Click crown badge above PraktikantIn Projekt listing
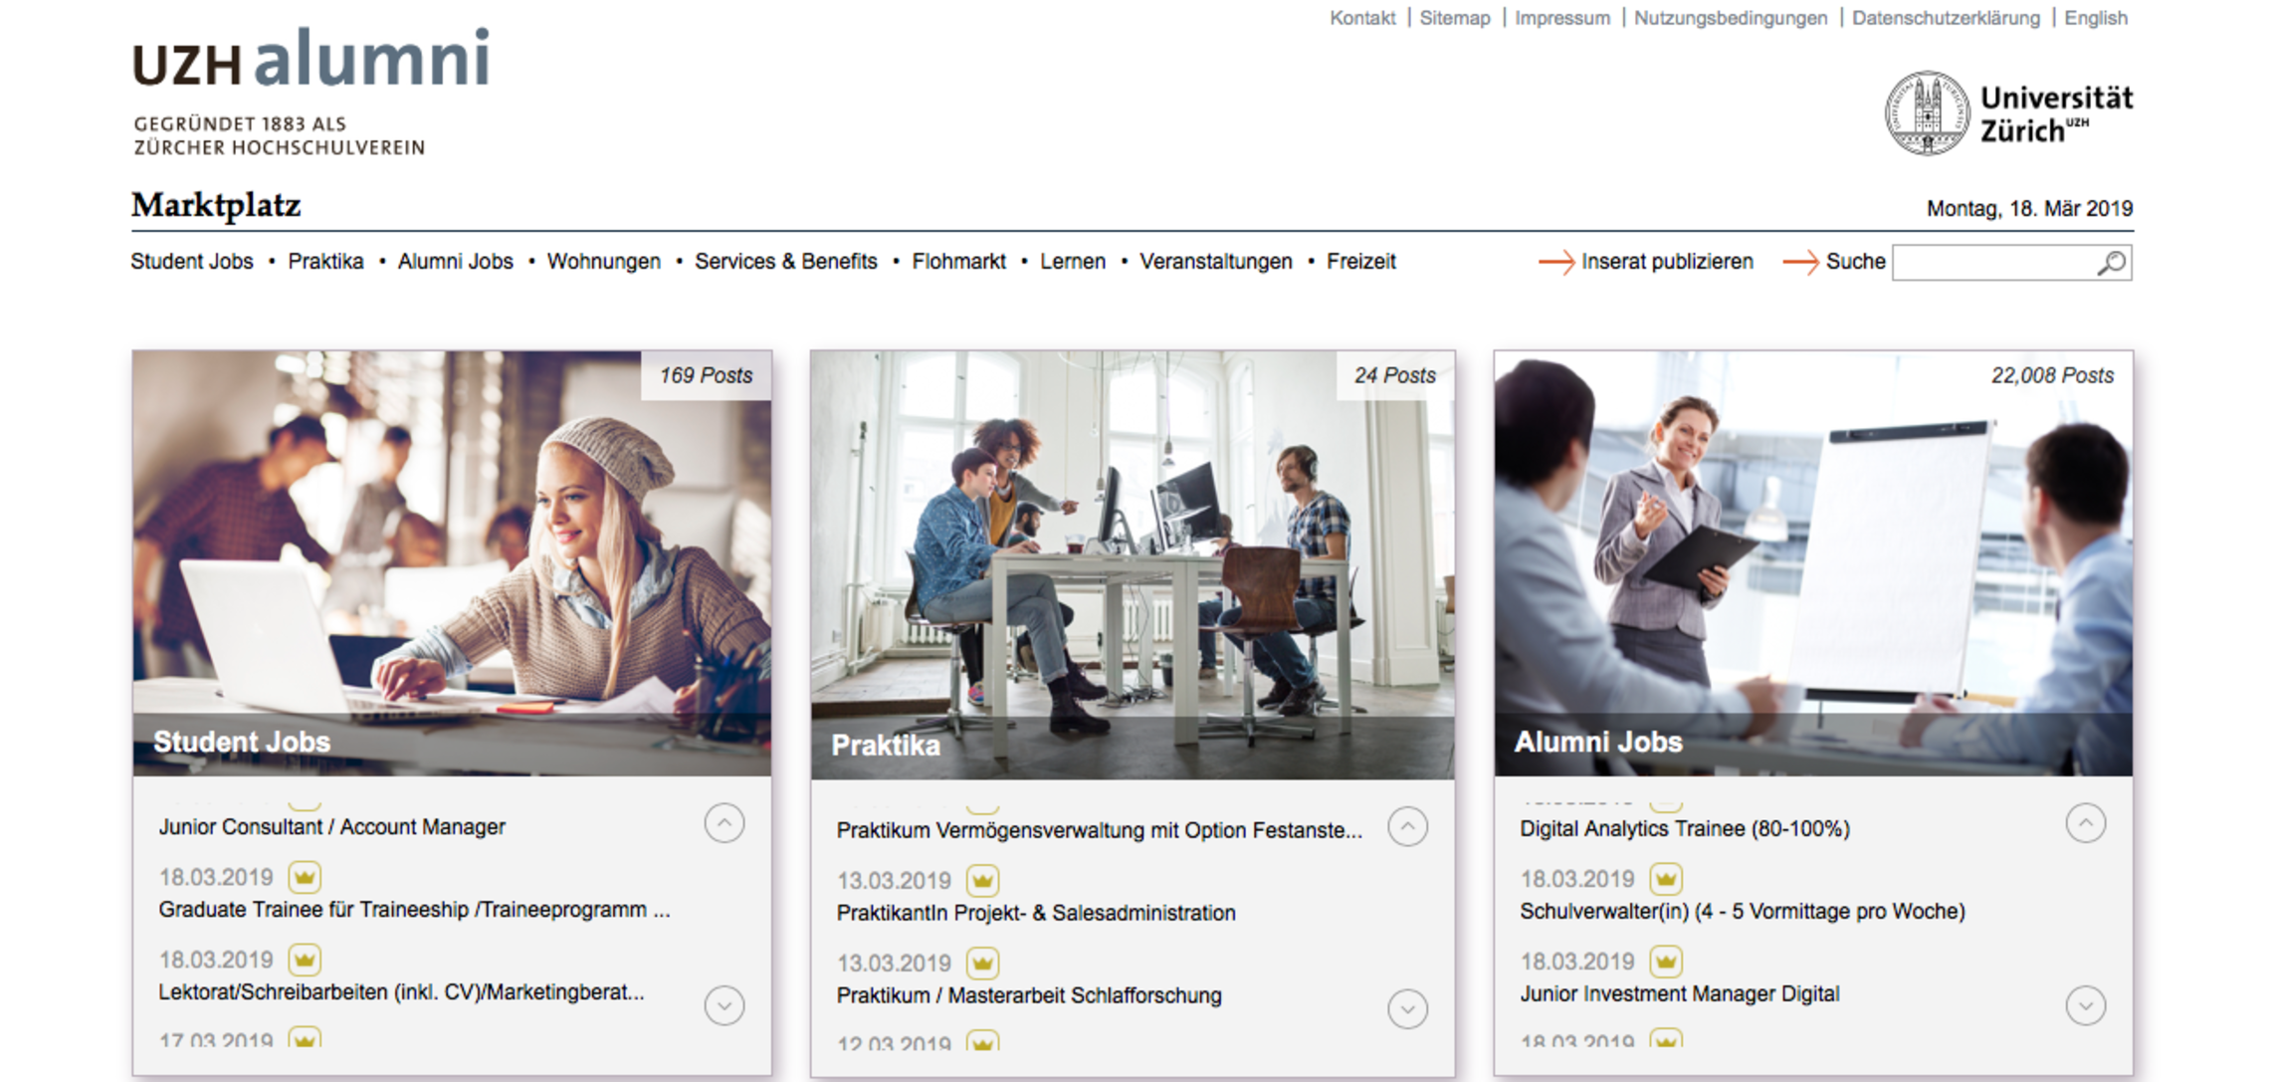Viewport: 2275px width, 1082px height. (982, 881)
